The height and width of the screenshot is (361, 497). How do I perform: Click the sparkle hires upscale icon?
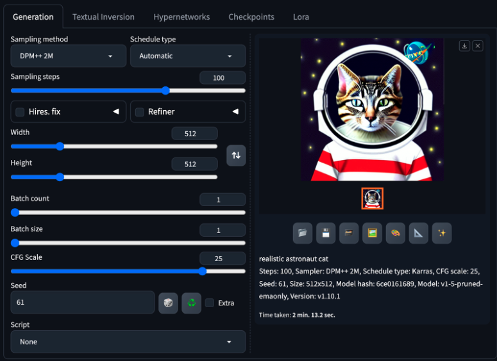[442, 233]
